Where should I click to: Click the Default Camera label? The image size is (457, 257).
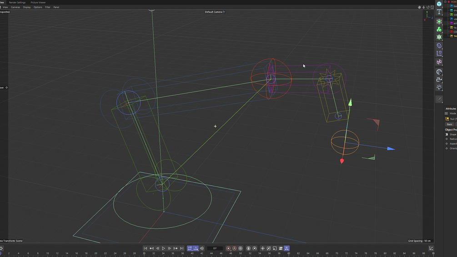coord(213,12)
